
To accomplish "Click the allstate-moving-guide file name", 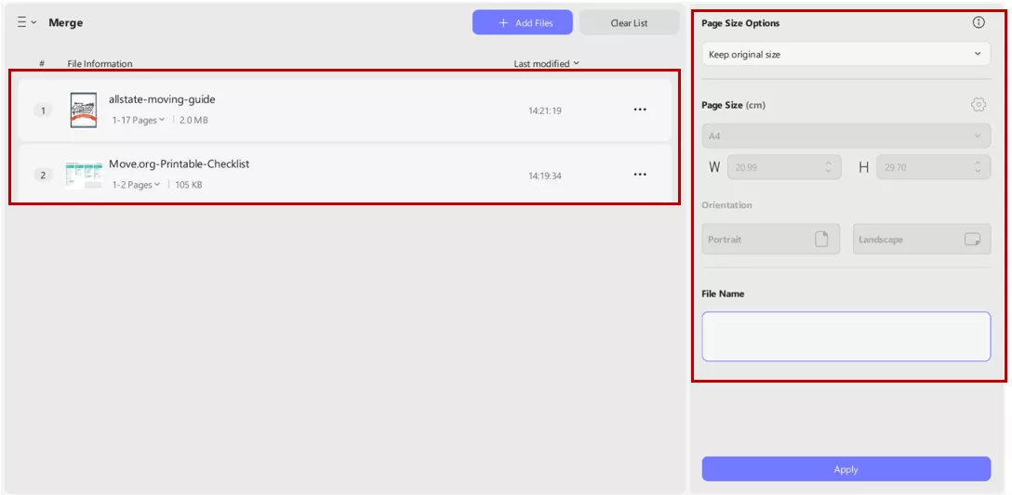I will 162,99.
